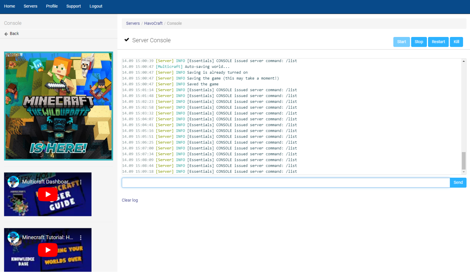
Task: Click the console log scrollbar thumb
Action: [x=464, y=161]
